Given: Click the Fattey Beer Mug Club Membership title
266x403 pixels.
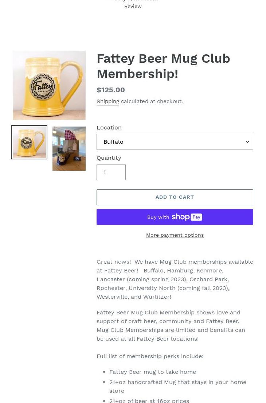Looking at the screenshot, I should tap(163, 66).
